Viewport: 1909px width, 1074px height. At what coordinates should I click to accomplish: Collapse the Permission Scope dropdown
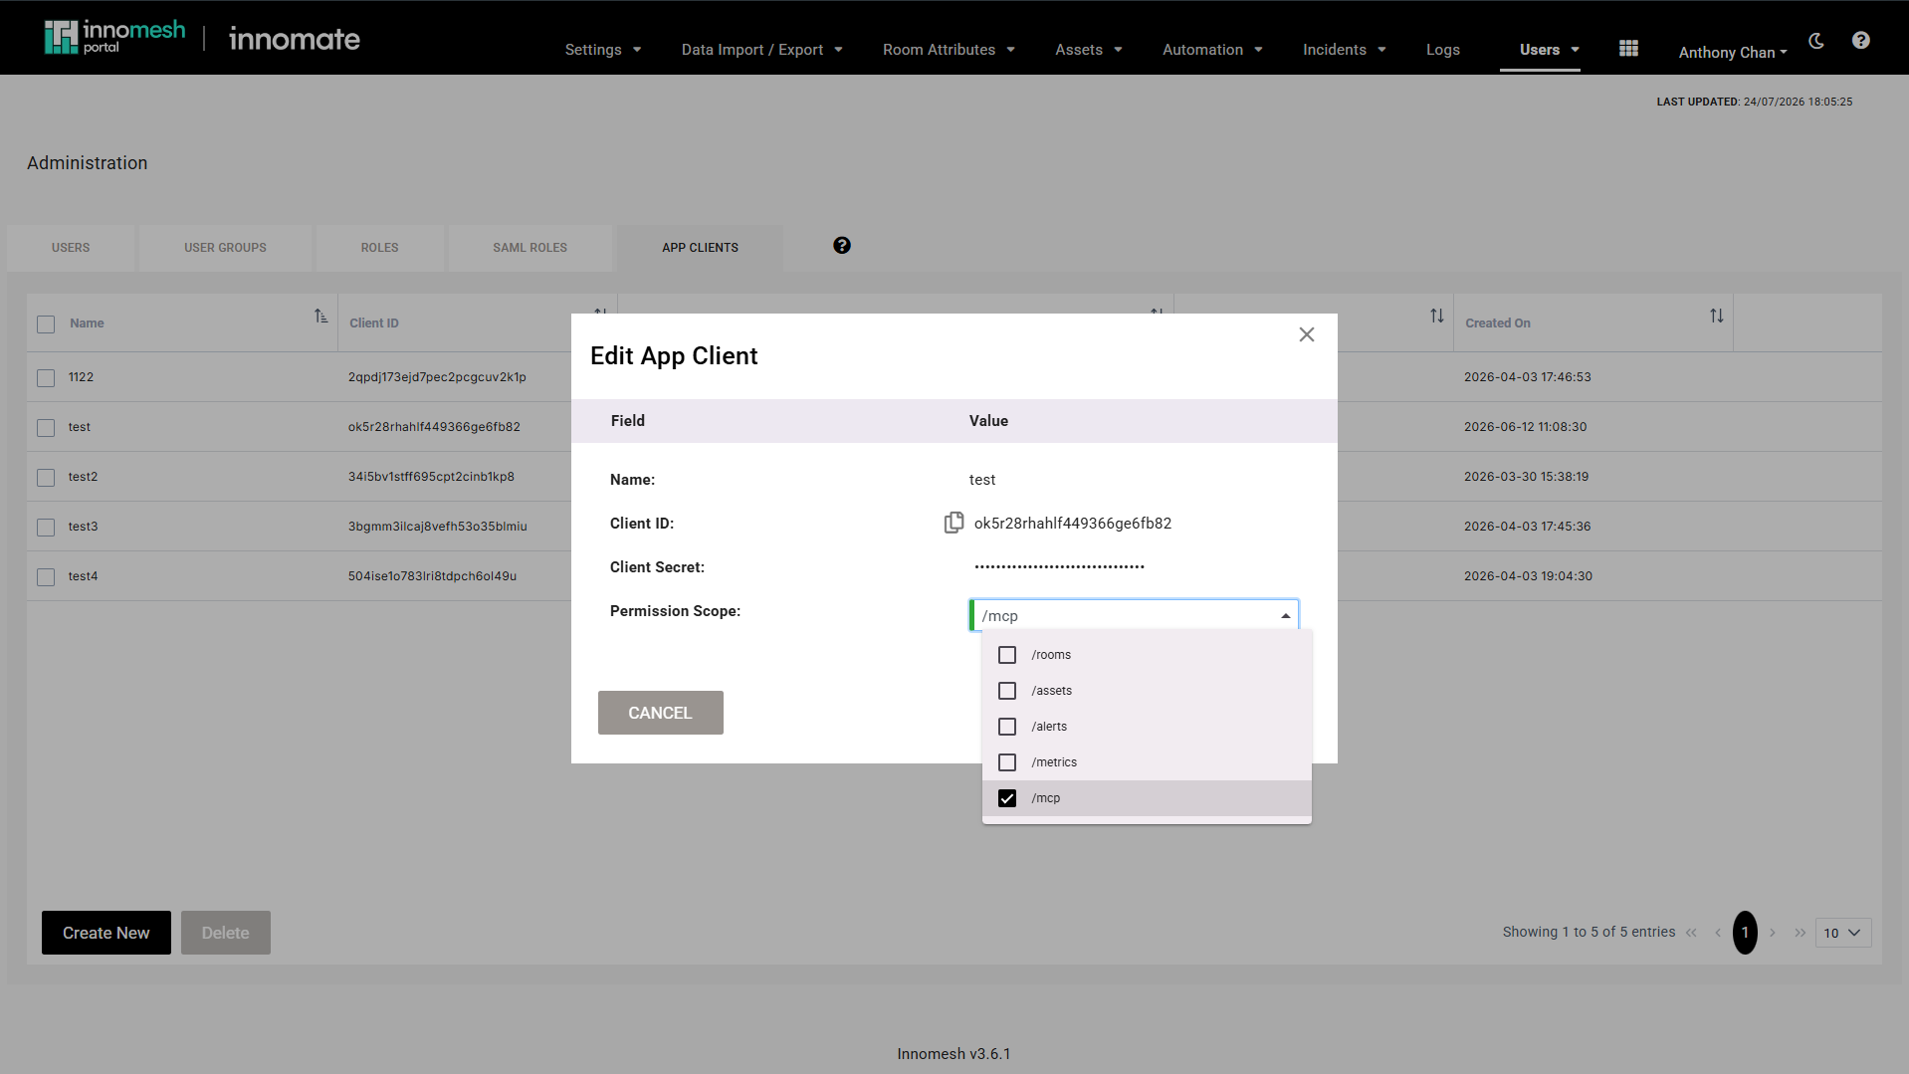point(1285,615)
